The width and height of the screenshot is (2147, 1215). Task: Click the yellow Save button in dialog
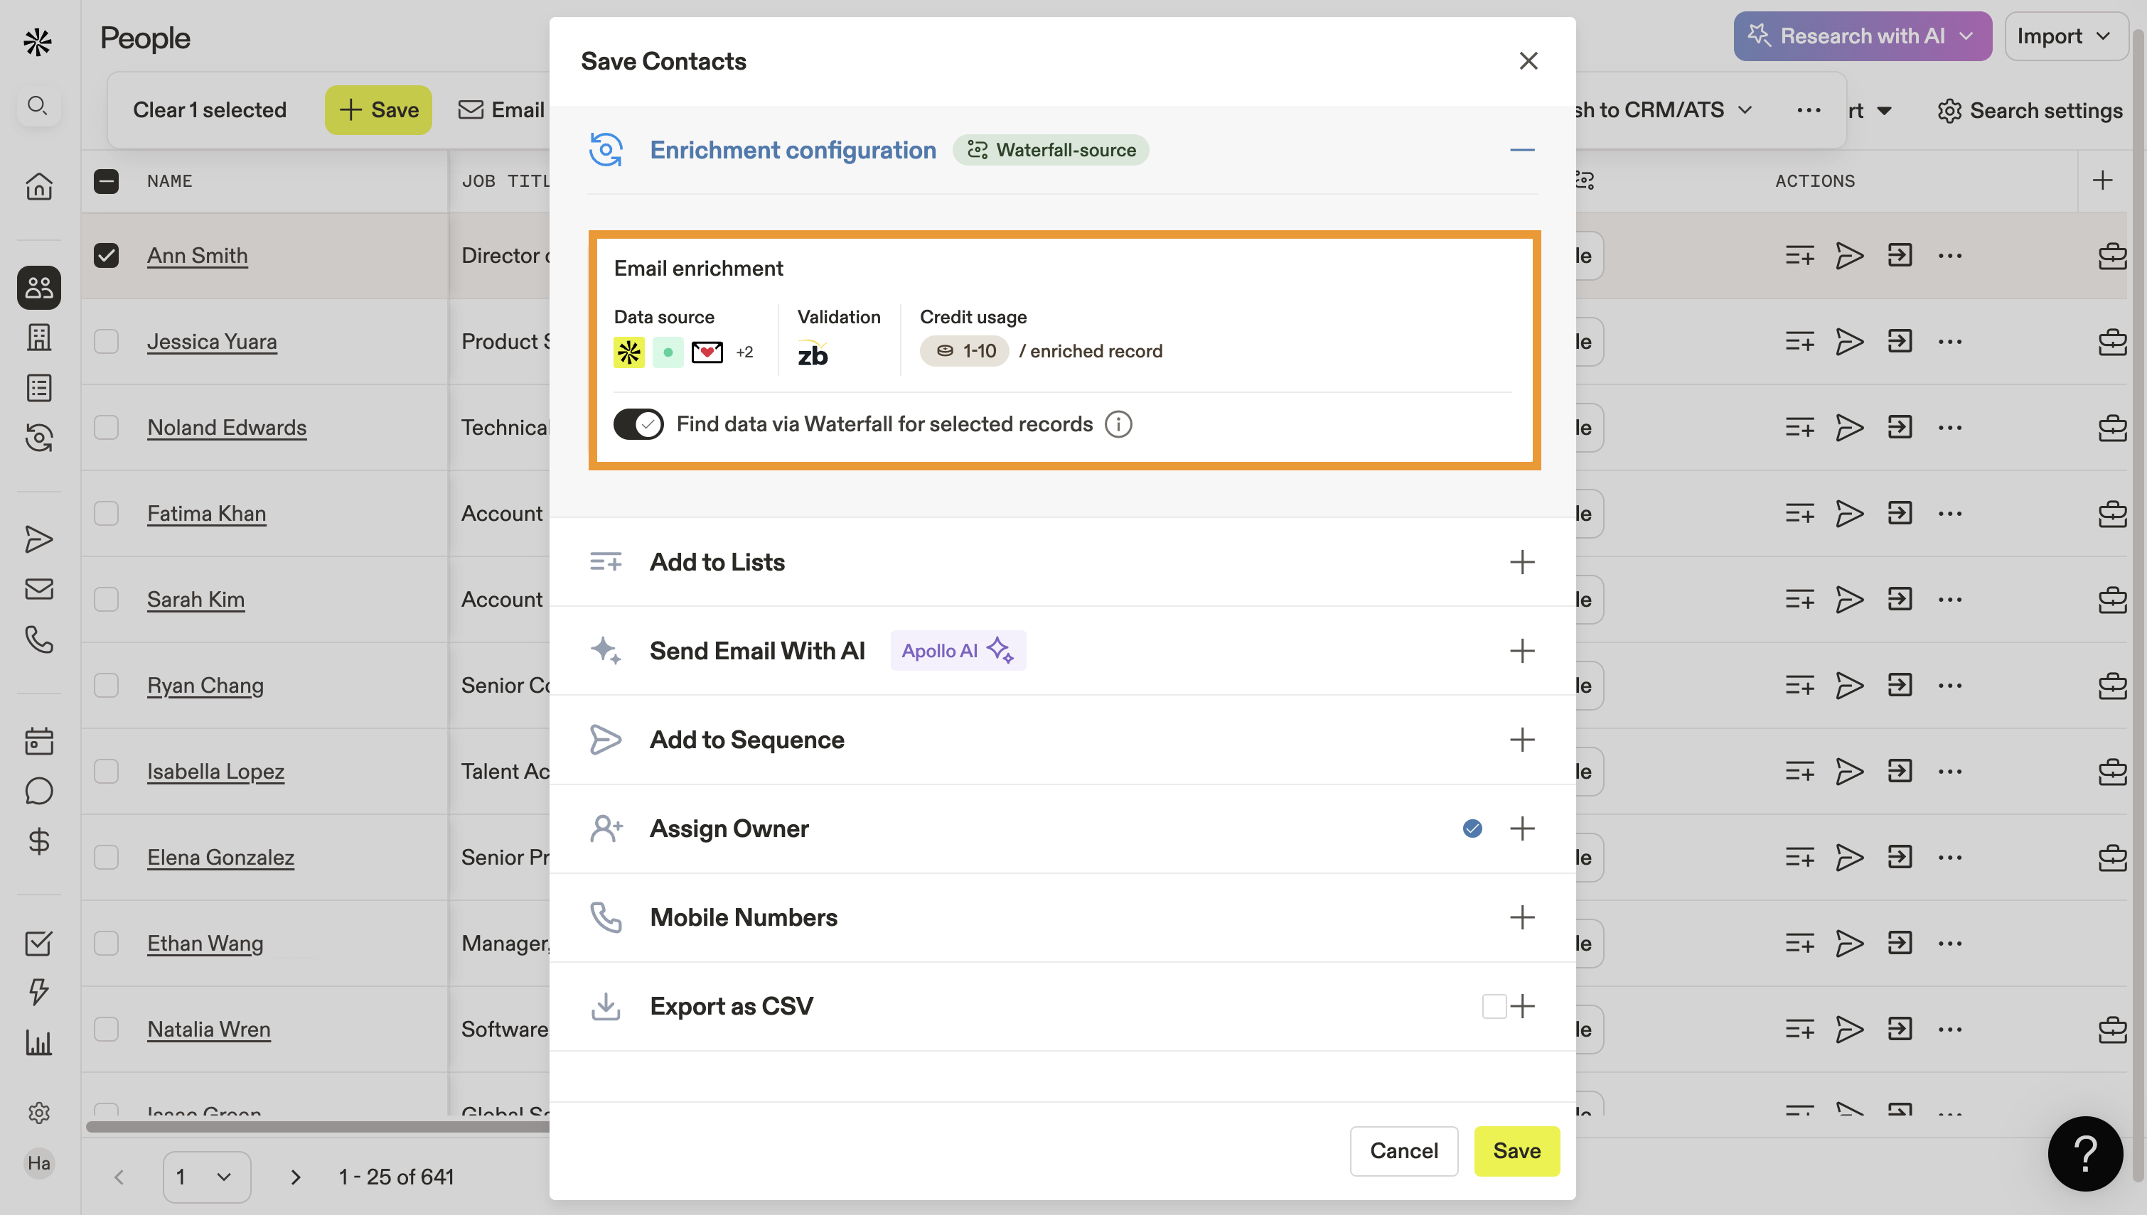(x=1516, y=1151)
